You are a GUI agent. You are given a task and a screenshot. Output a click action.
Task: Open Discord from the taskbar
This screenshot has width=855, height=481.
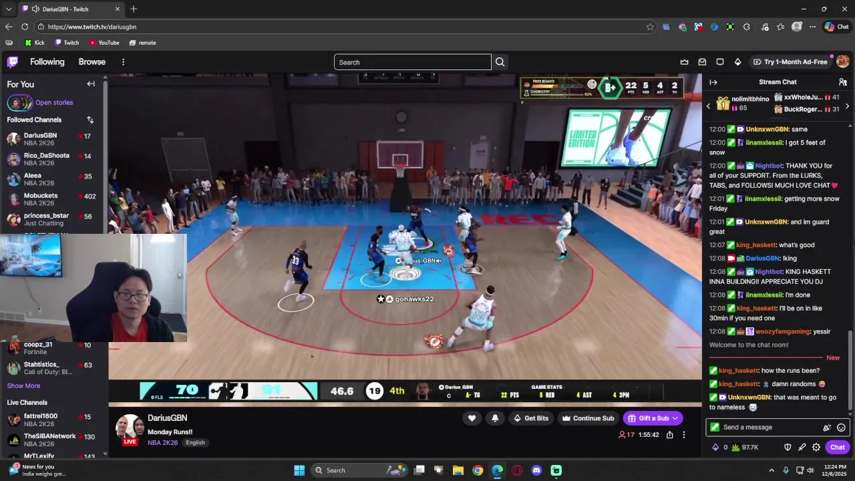coord(536,470)
